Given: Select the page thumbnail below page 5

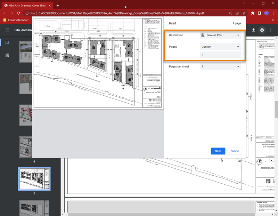Looking at the screenshot, I should pos(34,208).
